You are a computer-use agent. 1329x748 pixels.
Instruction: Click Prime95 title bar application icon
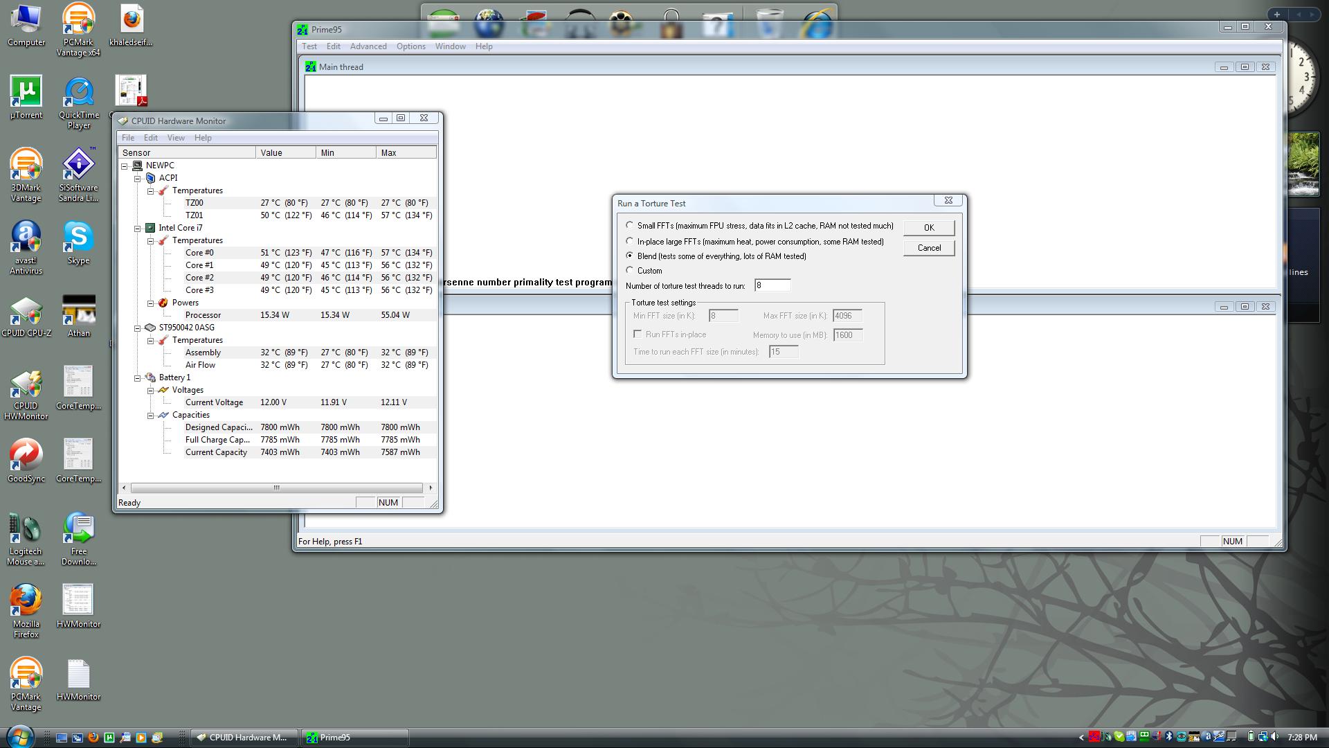pyautogui.click(x=302, y=29)
